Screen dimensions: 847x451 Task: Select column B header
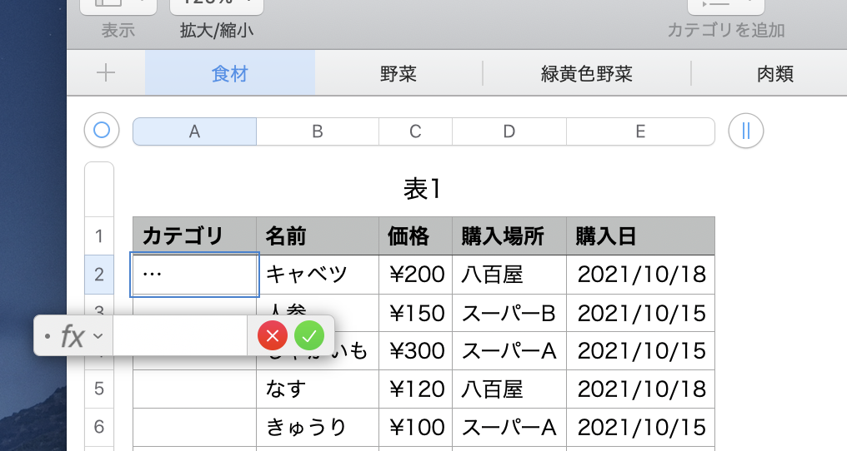click(317, 131)
